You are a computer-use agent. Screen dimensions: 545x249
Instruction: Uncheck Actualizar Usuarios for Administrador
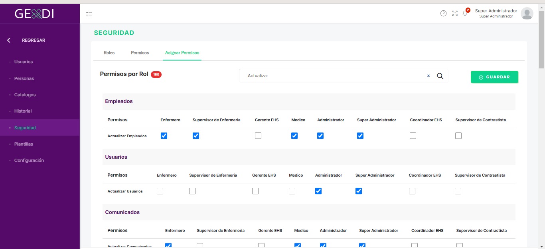(318, 191)
